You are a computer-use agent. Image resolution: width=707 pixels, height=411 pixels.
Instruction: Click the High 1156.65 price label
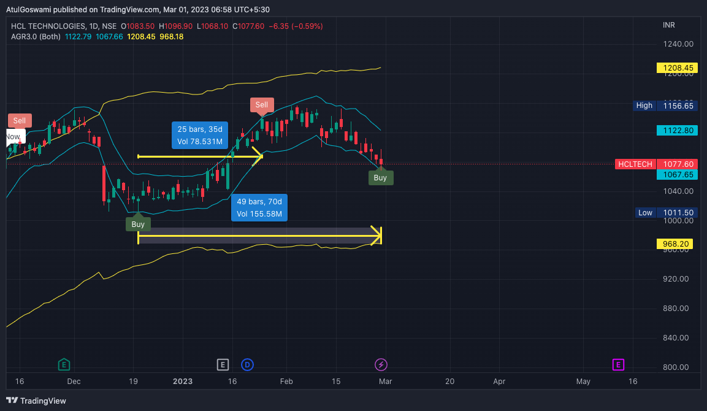pos(665,106)
